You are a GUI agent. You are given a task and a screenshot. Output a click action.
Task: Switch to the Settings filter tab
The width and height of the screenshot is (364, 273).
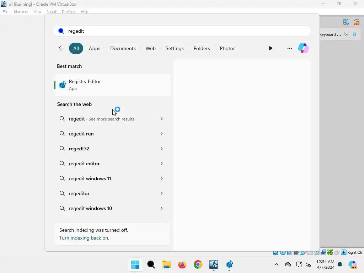coord(174,48)
